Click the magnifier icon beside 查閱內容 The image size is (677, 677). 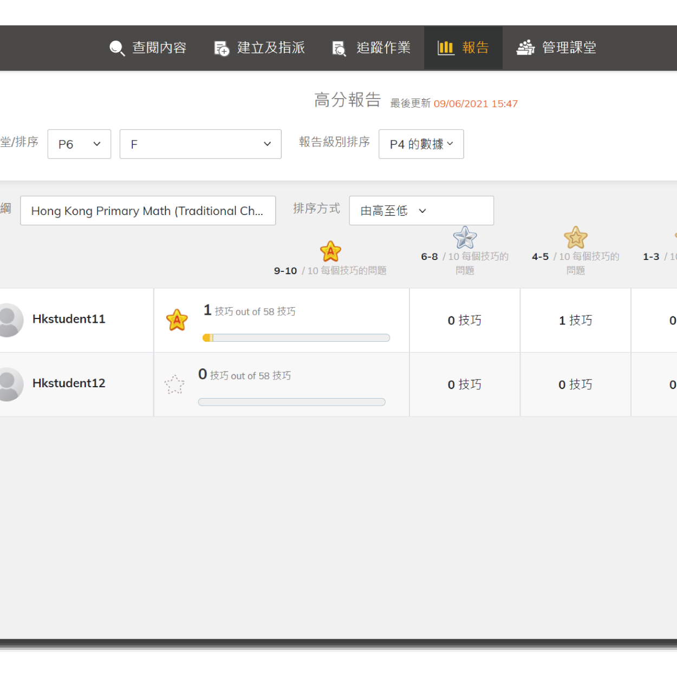coord(117,48)
